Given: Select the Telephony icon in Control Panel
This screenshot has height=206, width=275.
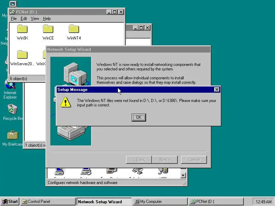Looking at the screenshot, I should point(137,173).
